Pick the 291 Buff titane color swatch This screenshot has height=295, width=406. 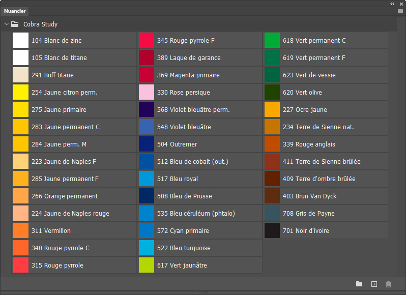point(21,75)
